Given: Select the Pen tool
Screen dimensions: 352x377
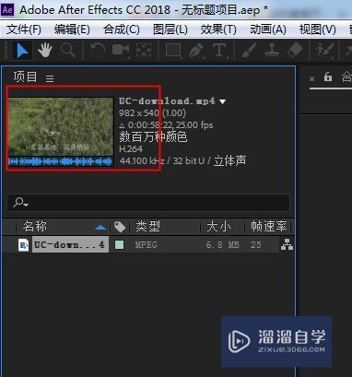Looking at the screenshot, I should 196,51.
